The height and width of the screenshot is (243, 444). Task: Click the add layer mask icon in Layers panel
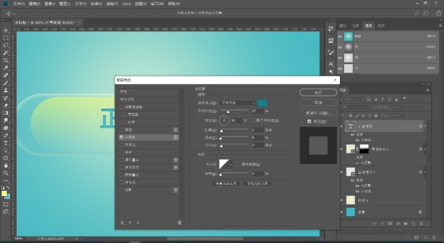coord(390,223)
